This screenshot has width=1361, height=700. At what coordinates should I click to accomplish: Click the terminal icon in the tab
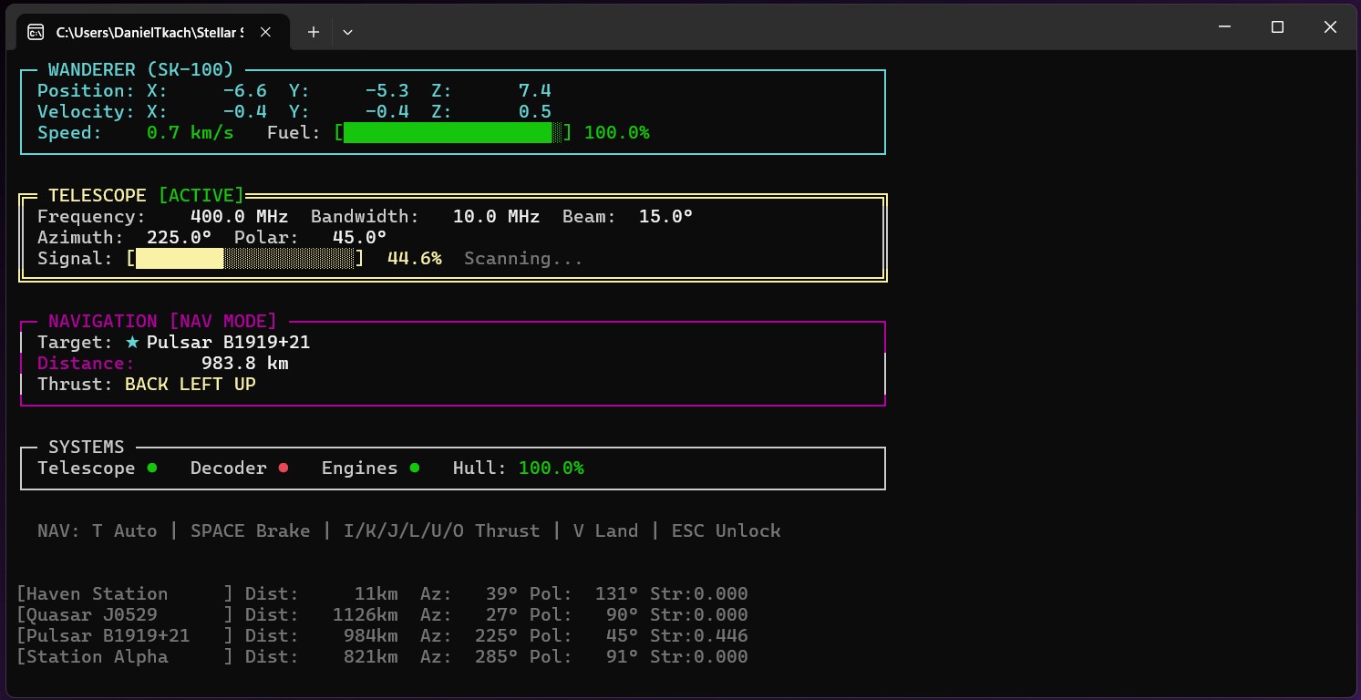pos(36,32)
